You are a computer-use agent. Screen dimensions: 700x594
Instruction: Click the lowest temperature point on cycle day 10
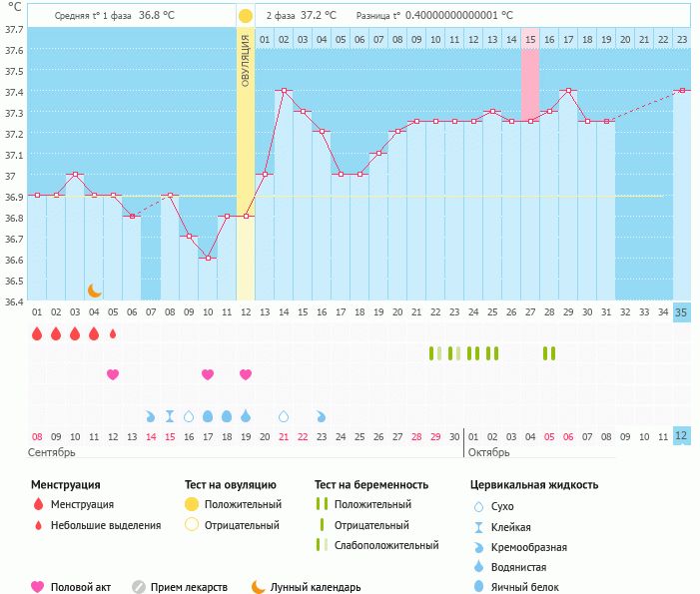(208, 258)
